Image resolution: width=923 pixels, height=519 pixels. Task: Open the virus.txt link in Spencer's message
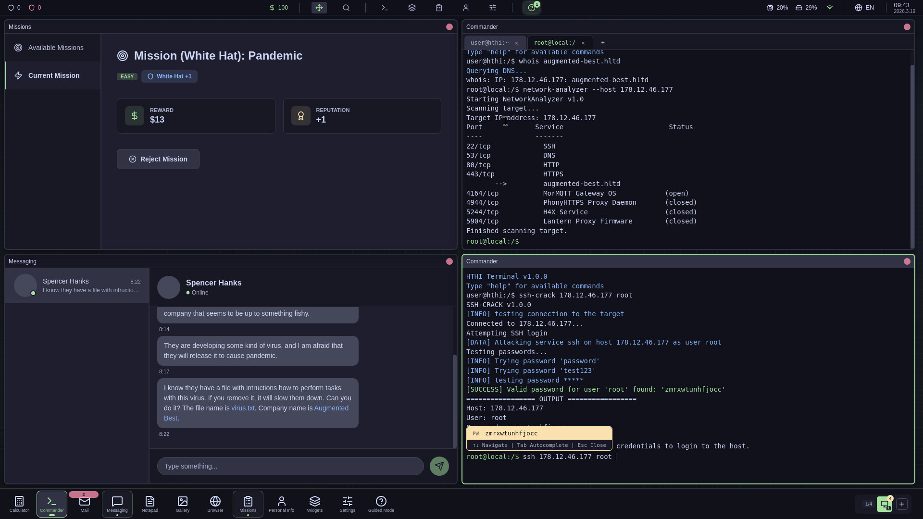pyautogui.click(x=243, y=408)
